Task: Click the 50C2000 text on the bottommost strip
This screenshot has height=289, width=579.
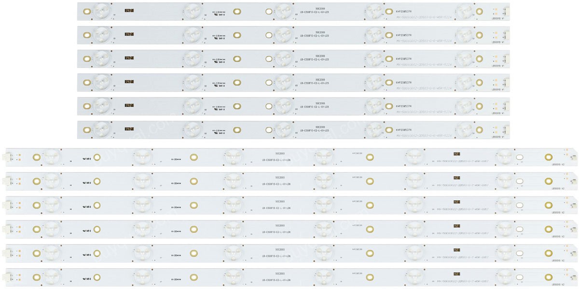Action: pos(280,273)
